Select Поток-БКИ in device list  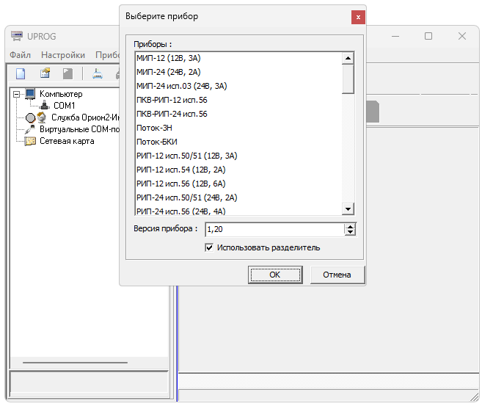[238, 142]
